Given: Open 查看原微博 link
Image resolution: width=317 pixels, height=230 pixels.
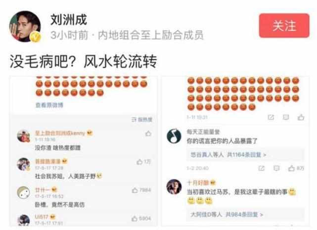Looking at the screenshot, I should coord(49,105).
